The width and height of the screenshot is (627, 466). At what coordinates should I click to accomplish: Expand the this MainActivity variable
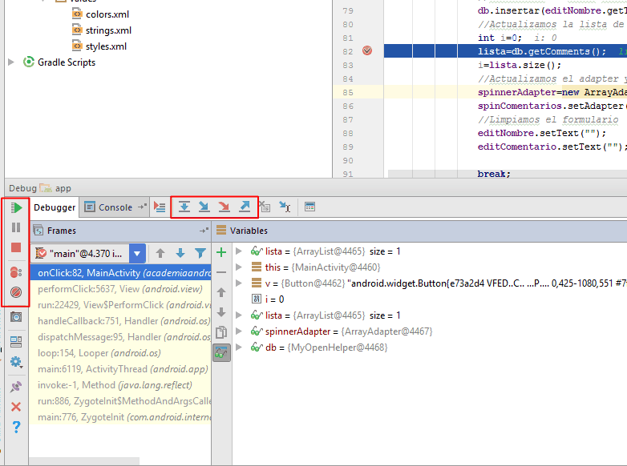(x=239, y=267)
